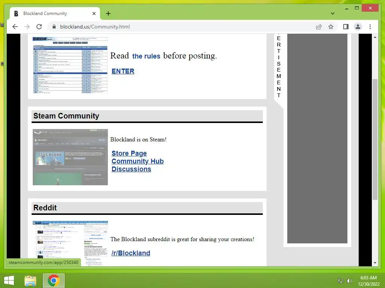Expand the tab search chevron

[x=333, y=13]
